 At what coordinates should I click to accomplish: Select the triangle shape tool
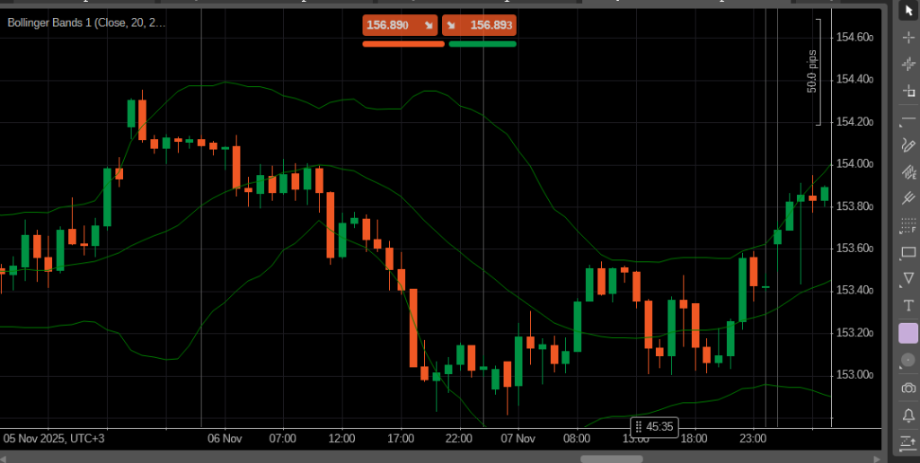pos(908,280)
